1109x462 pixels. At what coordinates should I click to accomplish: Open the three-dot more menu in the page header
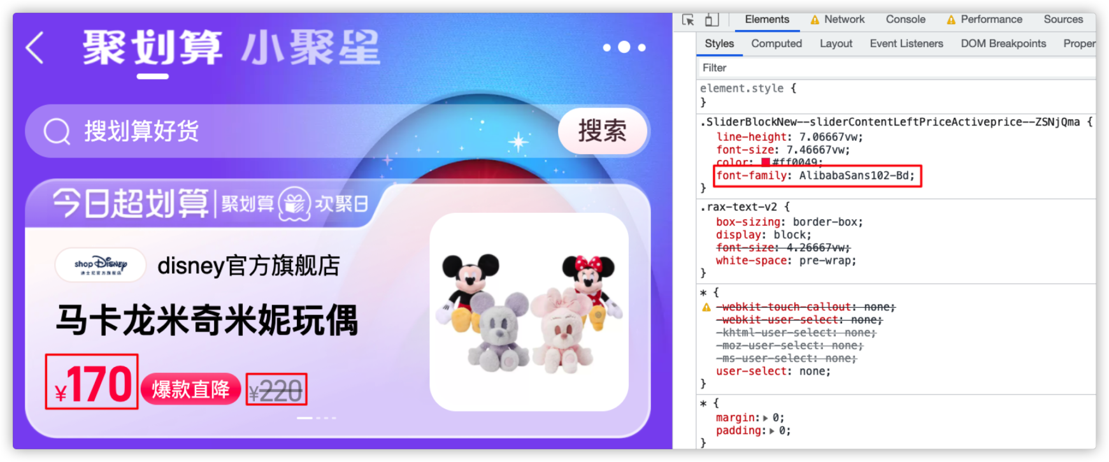tap(624, 47)
